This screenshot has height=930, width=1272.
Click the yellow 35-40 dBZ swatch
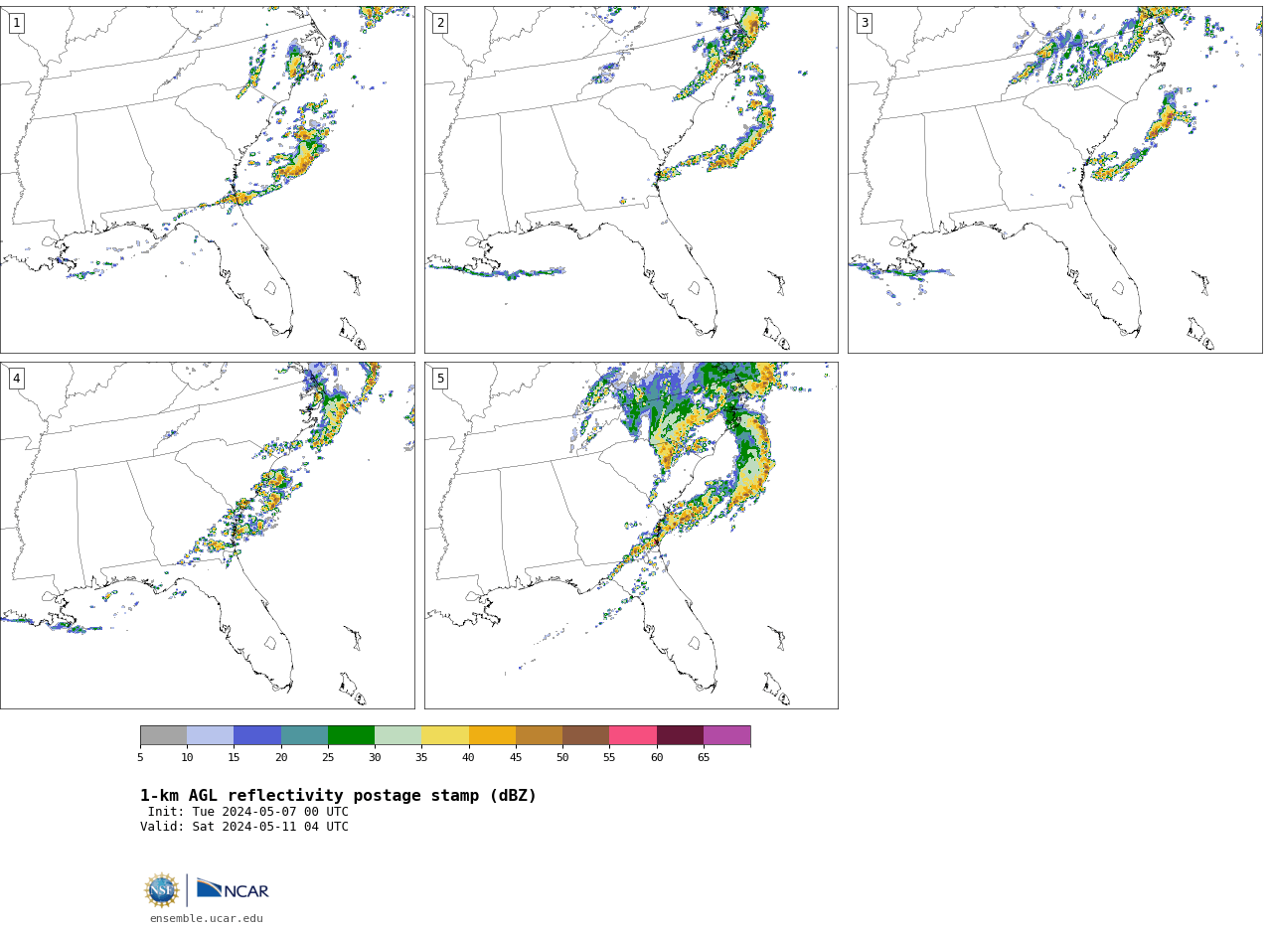(445, 735)
